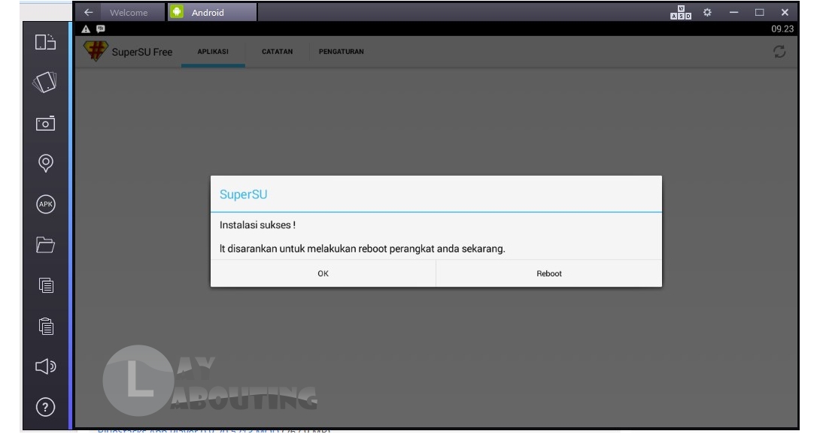Viewport: 820px width, 434px height.
Task: Open the help question mark icon
Action: [45, 407]
